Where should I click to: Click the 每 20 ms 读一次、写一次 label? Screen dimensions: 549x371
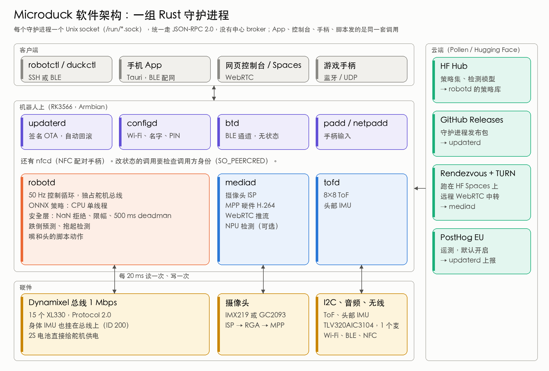(154, 276)
